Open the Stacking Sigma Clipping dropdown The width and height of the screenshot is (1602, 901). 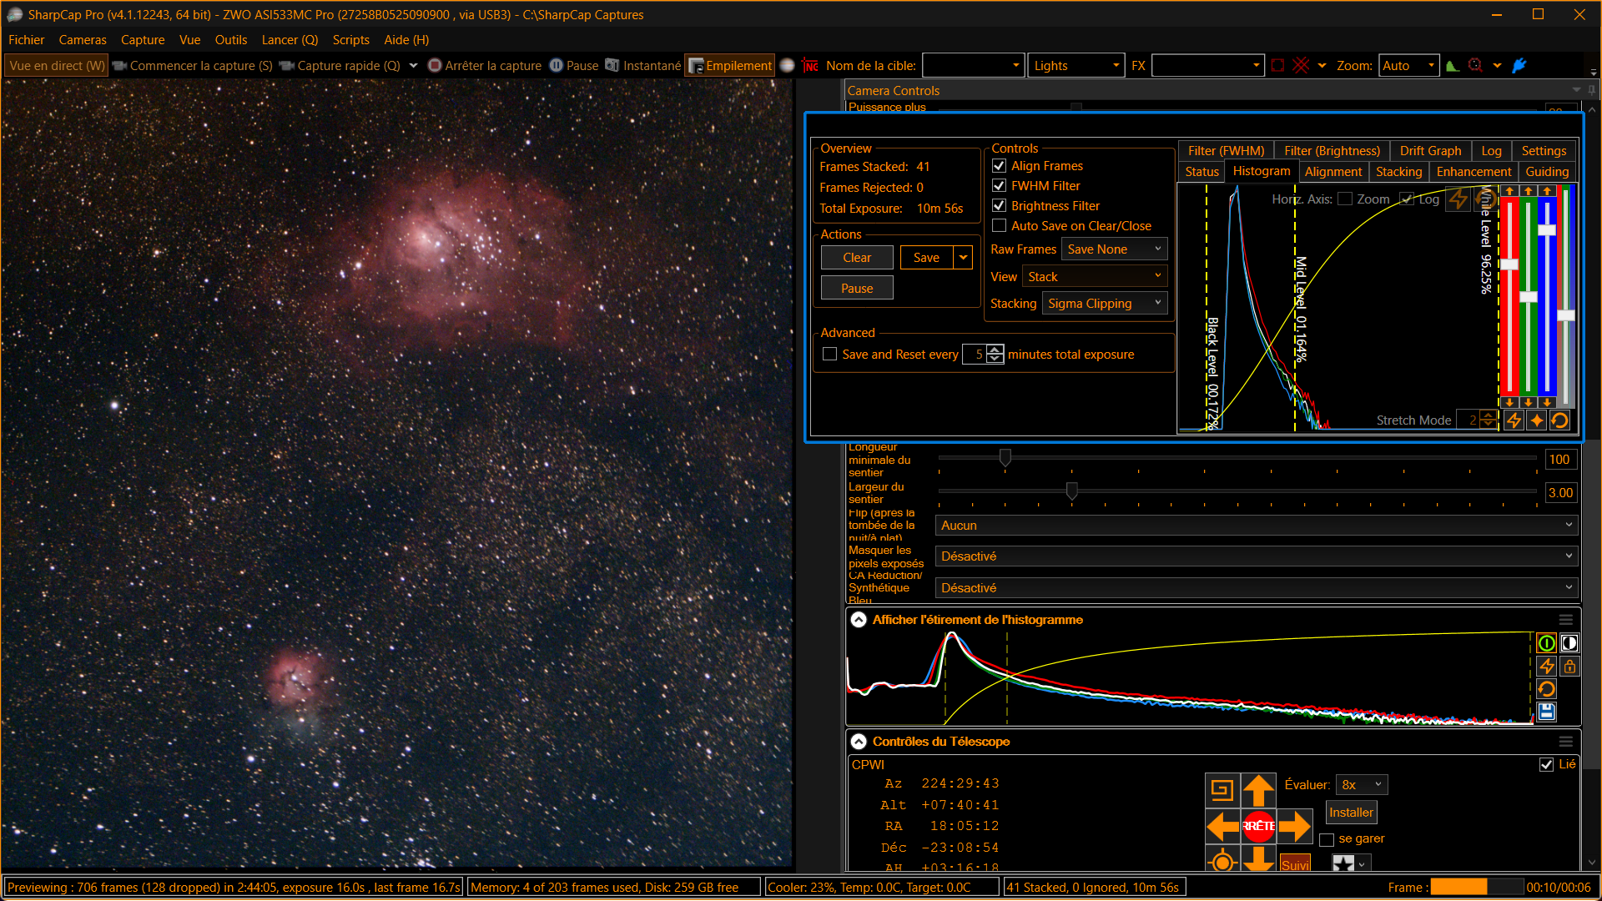click(x=1105, y=304)
